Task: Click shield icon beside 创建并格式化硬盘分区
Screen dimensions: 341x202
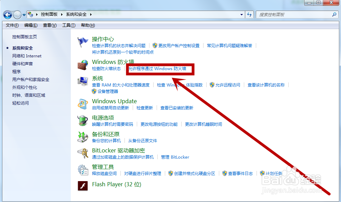Action: pos(171,173)
